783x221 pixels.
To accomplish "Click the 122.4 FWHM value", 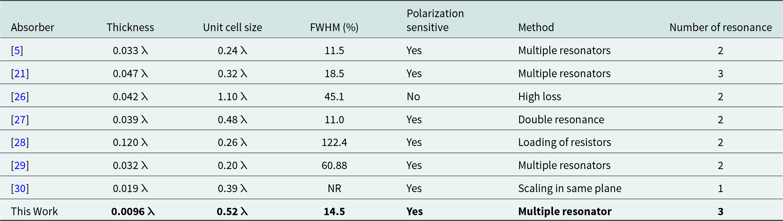I will coord(334,142).
